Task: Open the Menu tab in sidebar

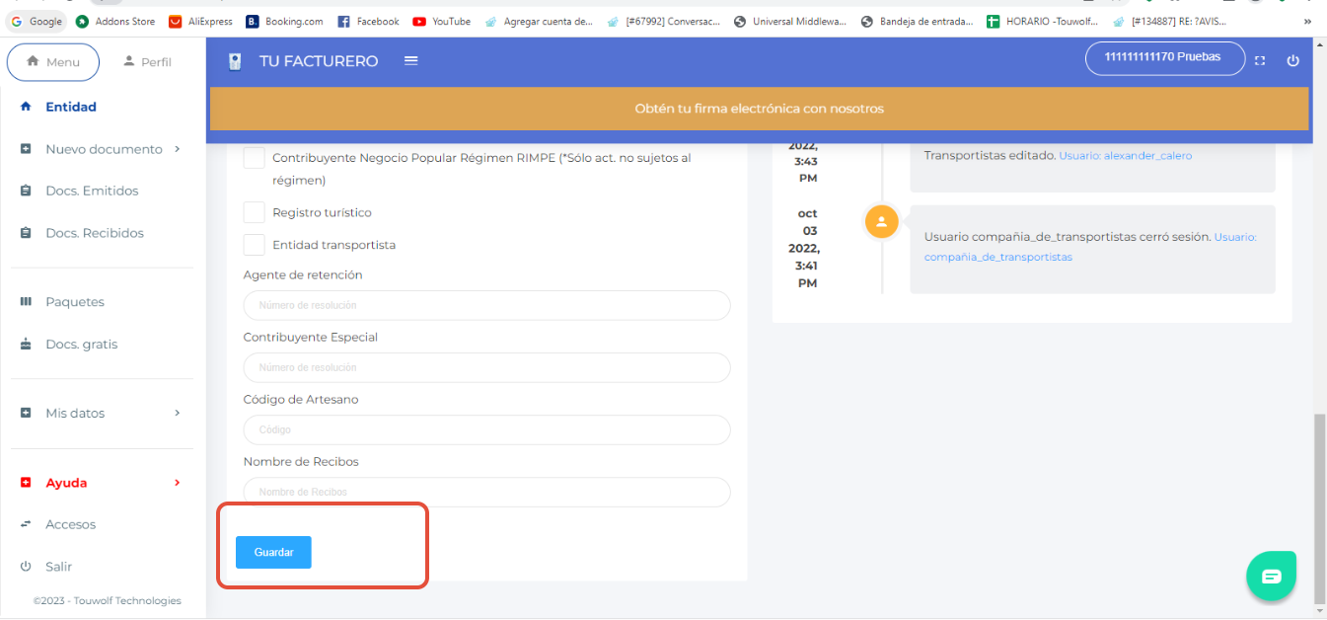Action: 53,62
